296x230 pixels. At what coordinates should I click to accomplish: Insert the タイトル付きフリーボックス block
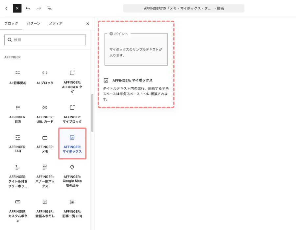pos(18,176)
